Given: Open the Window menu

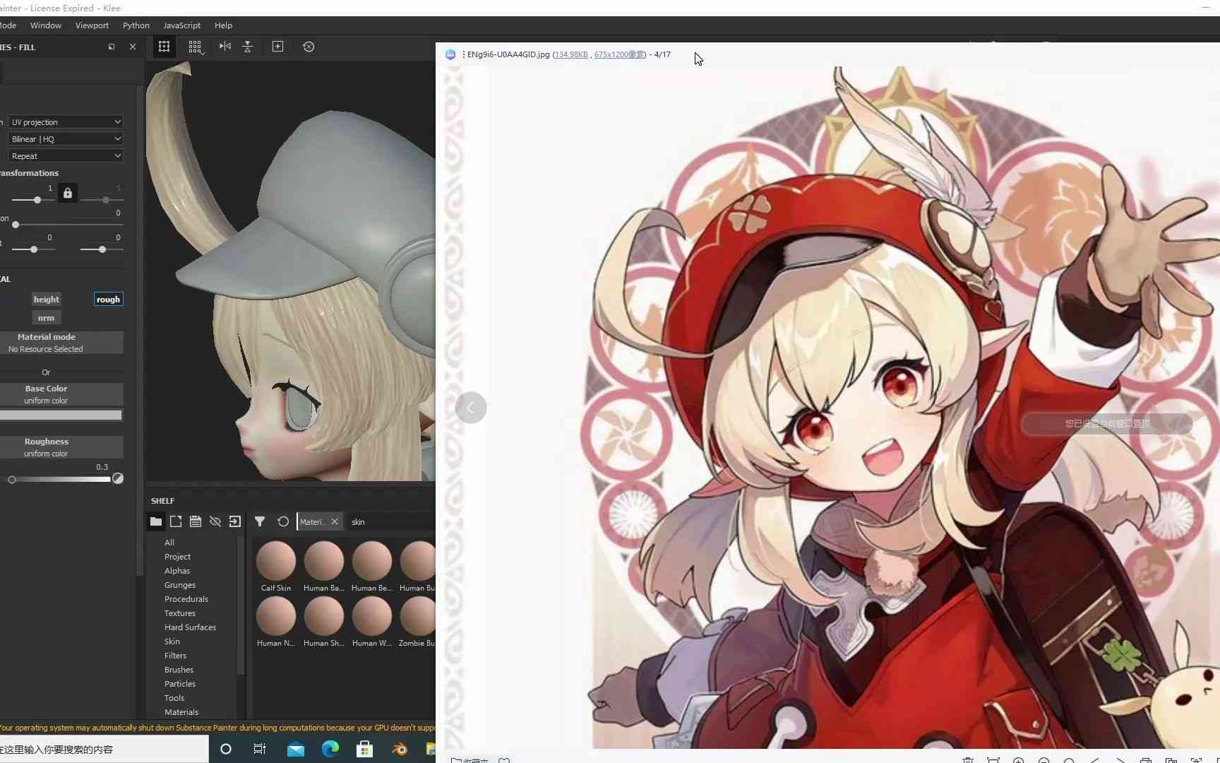Looking at the screenshot, I should click(x=46, y=25).
